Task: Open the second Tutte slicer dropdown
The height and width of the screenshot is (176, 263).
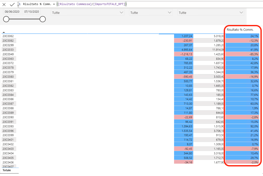Action: (x=151, y=13)
